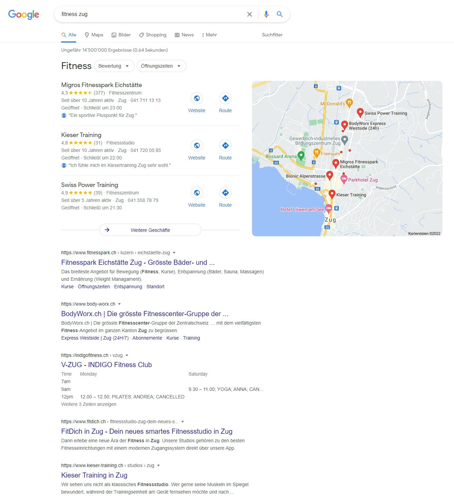Image resolution: width=454 pixels, height=499 pixels.
Task: Click Freiruum restaurant marker on map
Action: (316, 153)
